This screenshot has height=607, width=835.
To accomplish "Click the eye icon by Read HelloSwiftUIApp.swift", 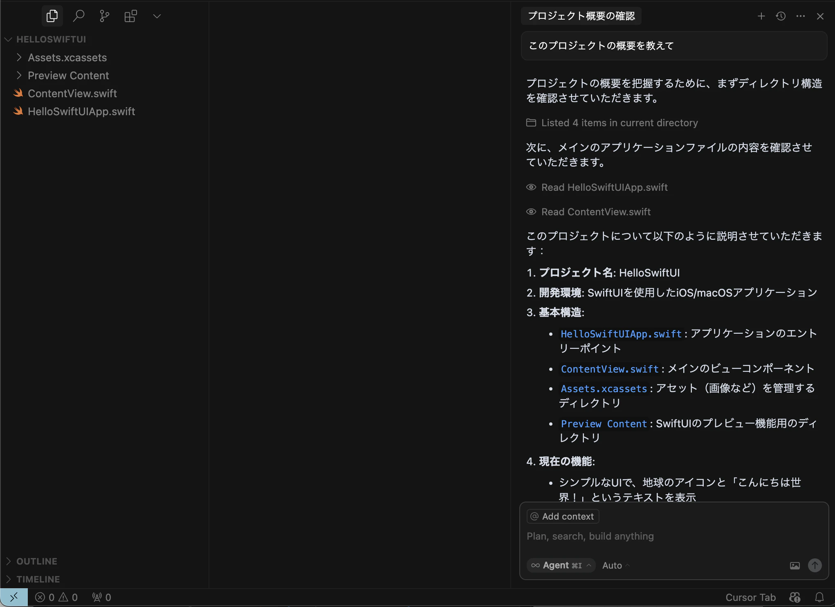I will (531, 187).
